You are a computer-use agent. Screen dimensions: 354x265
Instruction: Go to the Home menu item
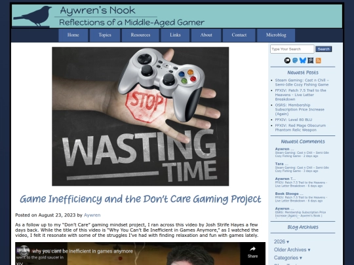coord(73,35)
